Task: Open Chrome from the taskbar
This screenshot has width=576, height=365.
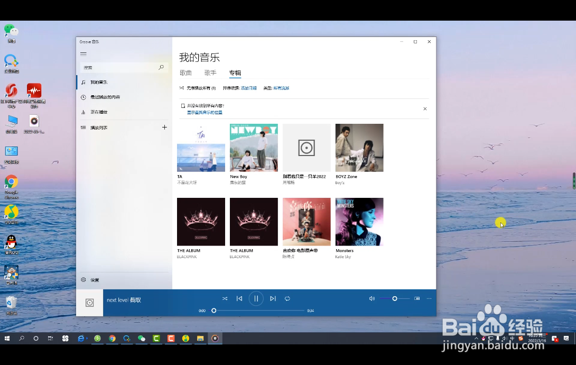Action: point(112,339)
